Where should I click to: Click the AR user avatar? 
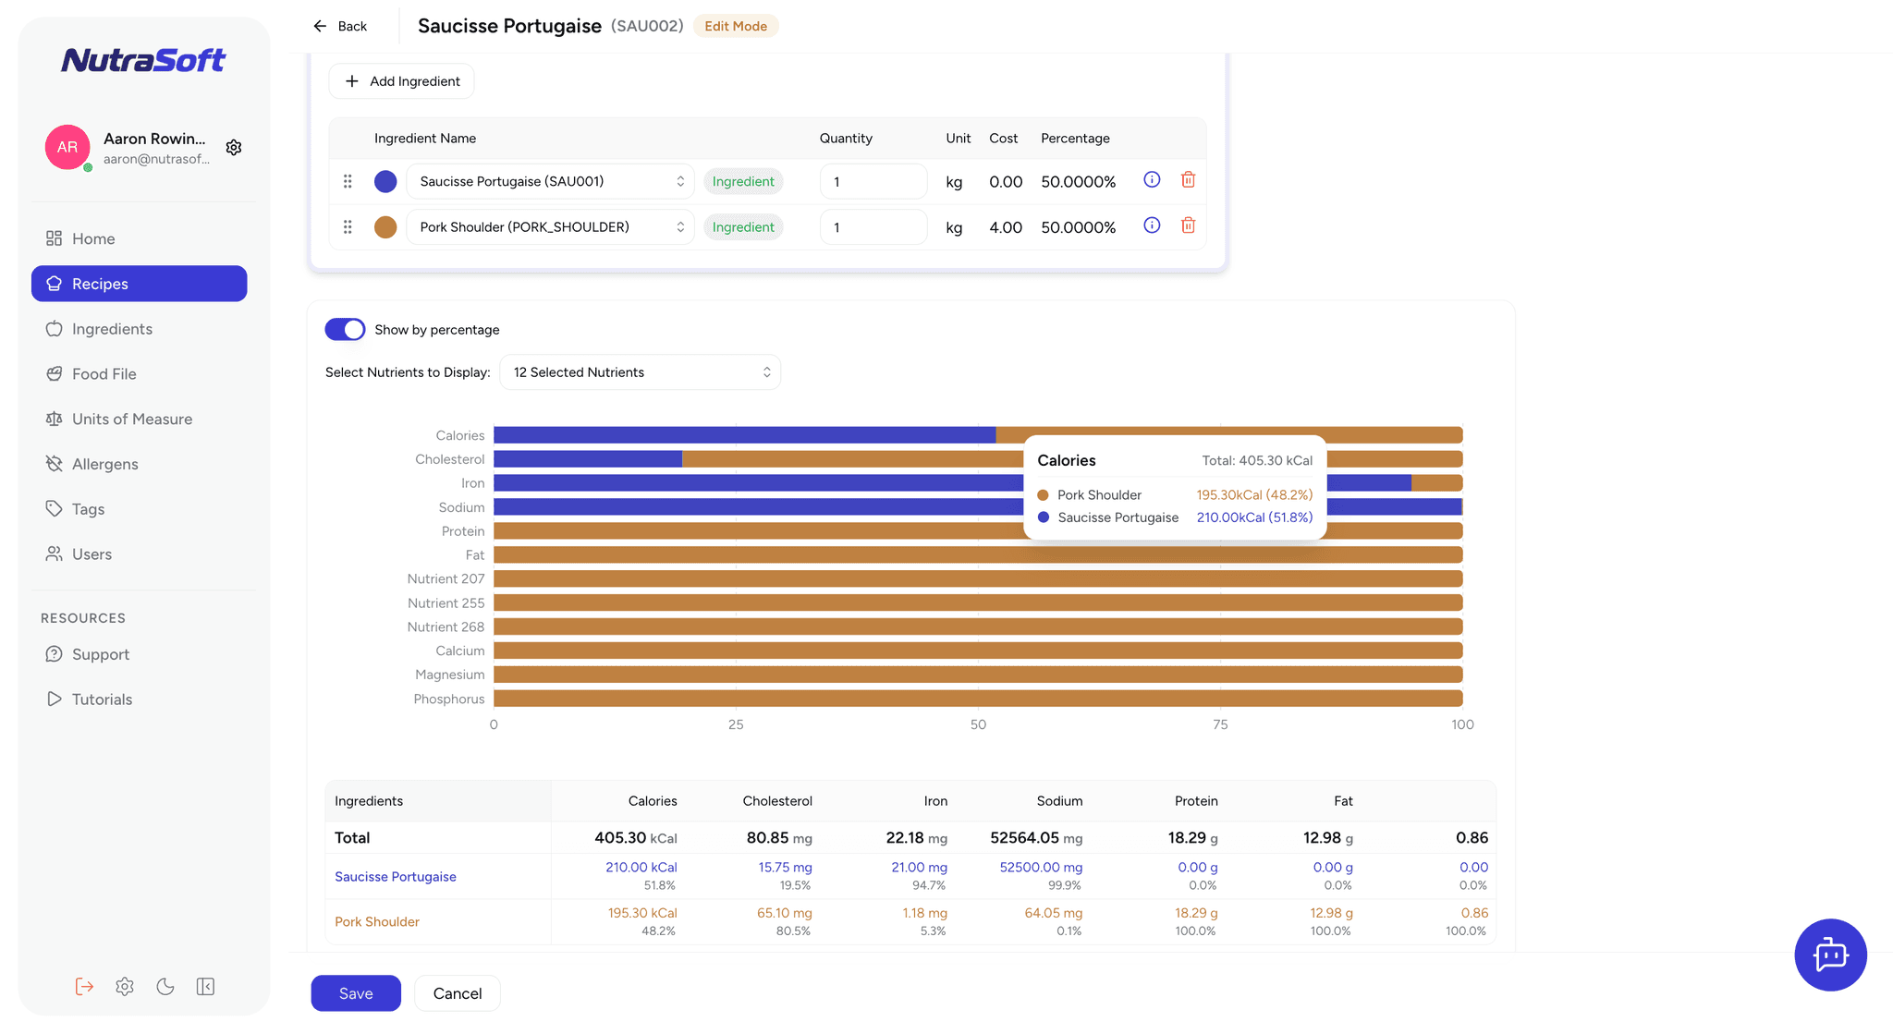point(67,147)
